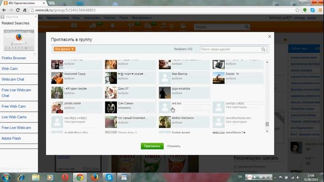The width and height of the screenshot is (324, 182).
Task: Open the Windows Start button
Action: (6, 177)
